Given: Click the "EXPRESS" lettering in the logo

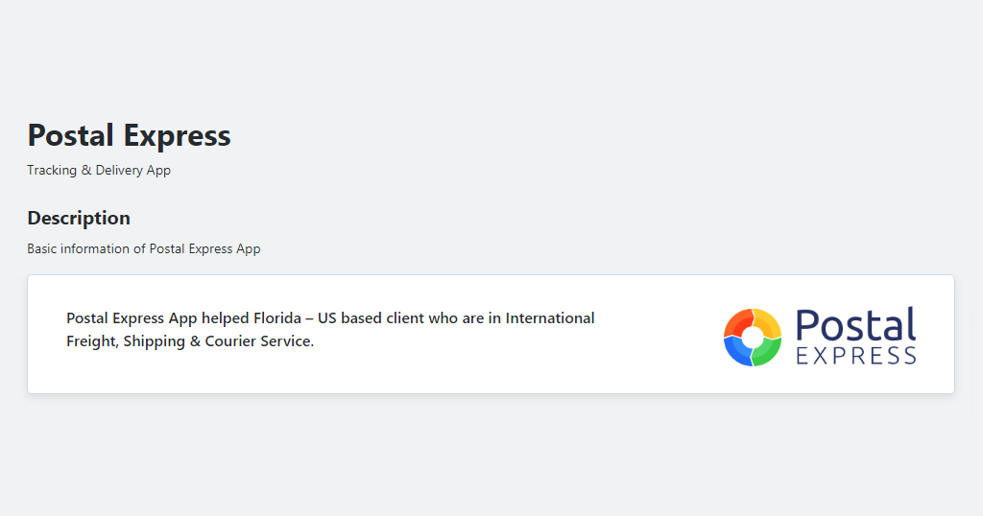Looking at the screenshot, I should coord(856,356).
